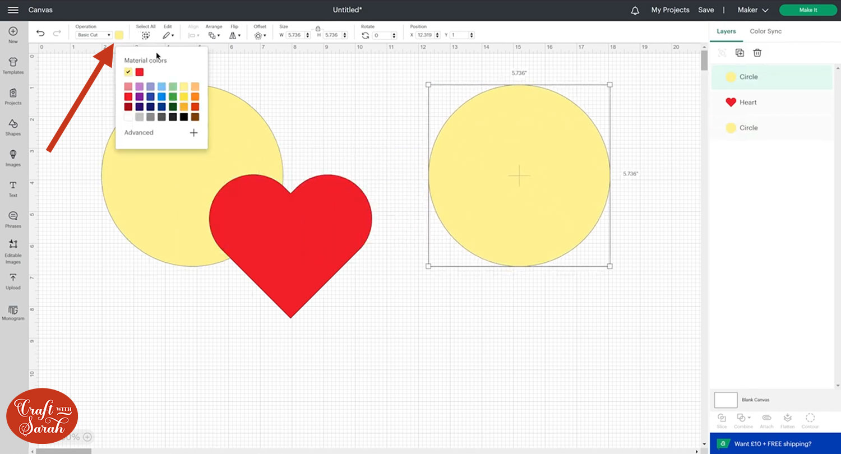Open the notifications bell
The height and width of the screenshot is (454, 841).
point(635,10)
